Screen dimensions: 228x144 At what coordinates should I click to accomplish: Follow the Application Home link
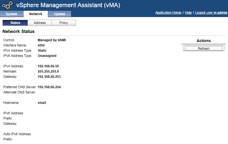(168, 13)
